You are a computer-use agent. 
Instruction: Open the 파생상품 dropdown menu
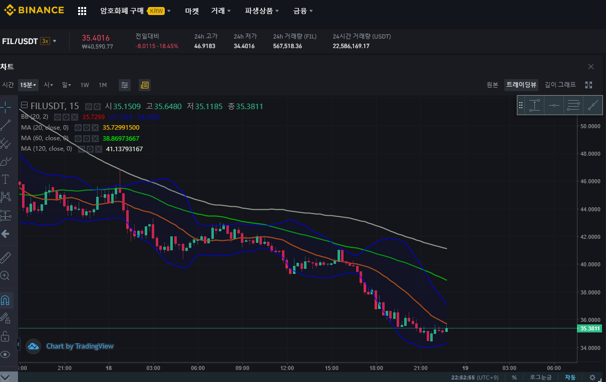262,11
